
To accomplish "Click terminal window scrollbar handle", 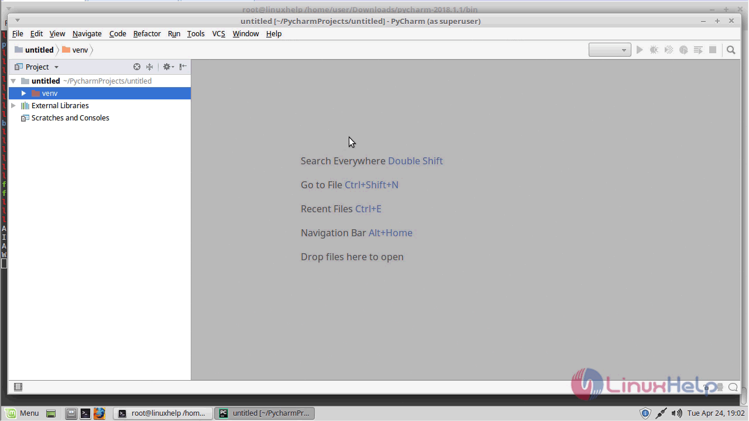I will [x=744, y=395].
